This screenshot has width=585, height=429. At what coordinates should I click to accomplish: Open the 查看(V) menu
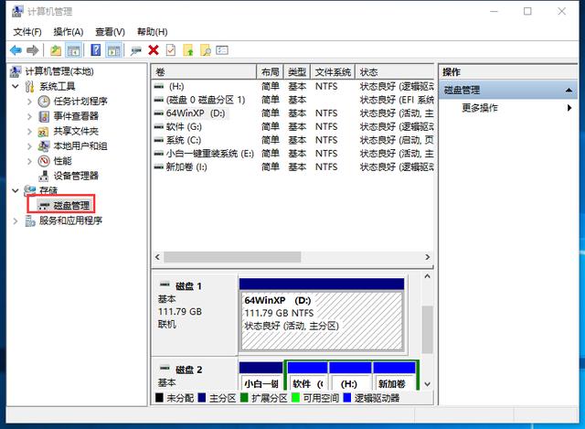[110, 32]
